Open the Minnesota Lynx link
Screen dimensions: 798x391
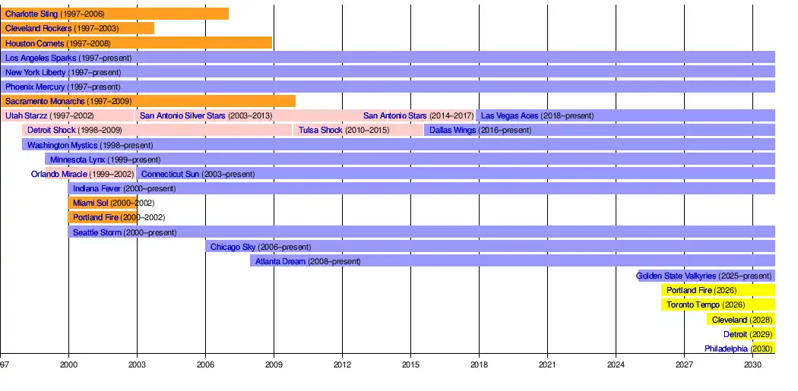click(x=78, y=159)
